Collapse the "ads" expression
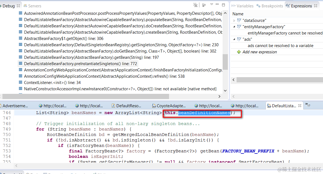323x174 pixels. click(x=234, y=39)
